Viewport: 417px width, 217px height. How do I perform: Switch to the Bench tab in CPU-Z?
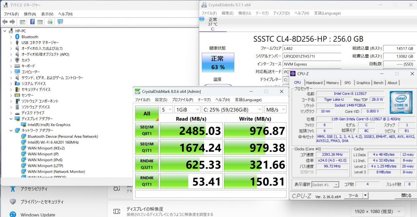pyautogui.click(x=378, y=82)
